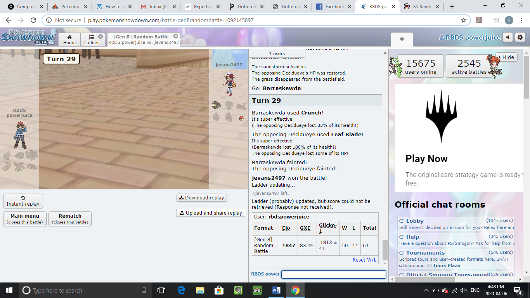Click the sound mute speaker icon
Image resolution: width=530 pixels, height=298 pixels.
(507, 37)
